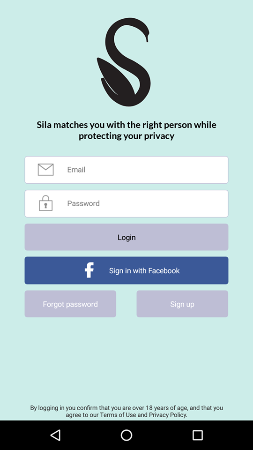Tap the white Facebook 'f' logo
Image resolution: width=253 pixels, height=450 pixels.
click(89, 270)
